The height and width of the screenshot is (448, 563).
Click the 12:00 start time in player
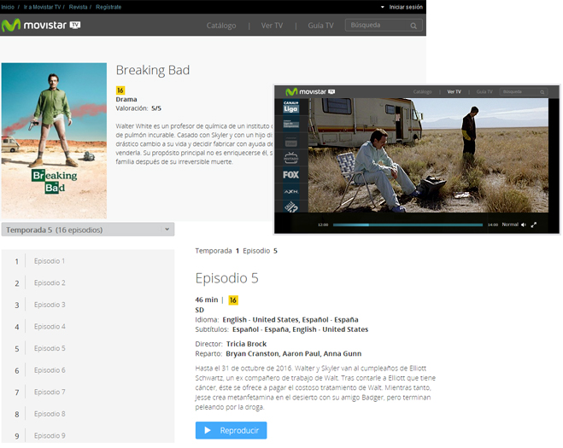323,225
